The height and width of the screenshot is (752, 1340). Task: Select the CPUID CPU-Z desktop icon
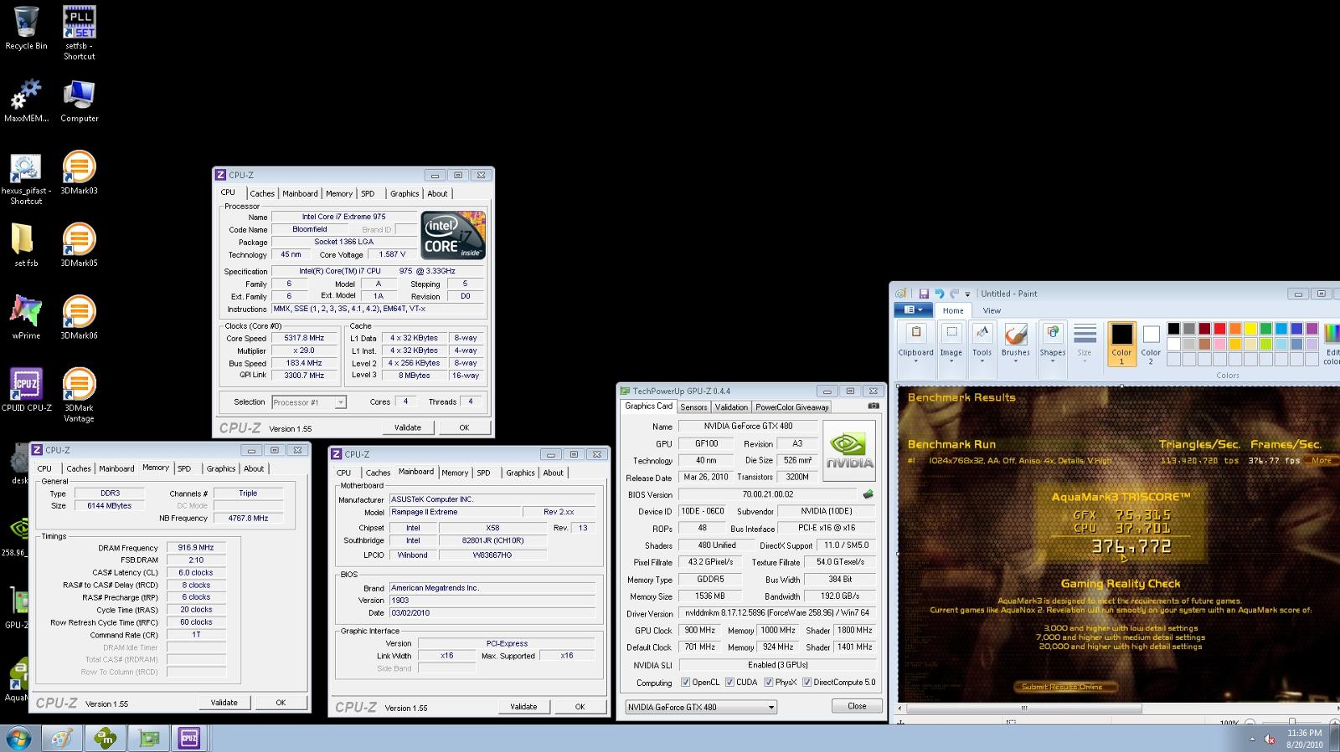click(26, 390)
